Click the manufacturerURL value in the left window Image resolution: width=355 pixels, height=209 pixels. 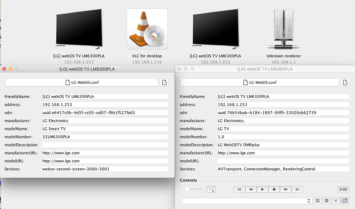[105, 153]
